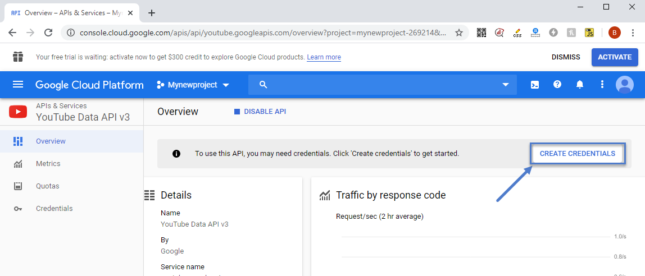Follow the Learn more link
This screenshot has width=645, height=276.
(324, 57)
